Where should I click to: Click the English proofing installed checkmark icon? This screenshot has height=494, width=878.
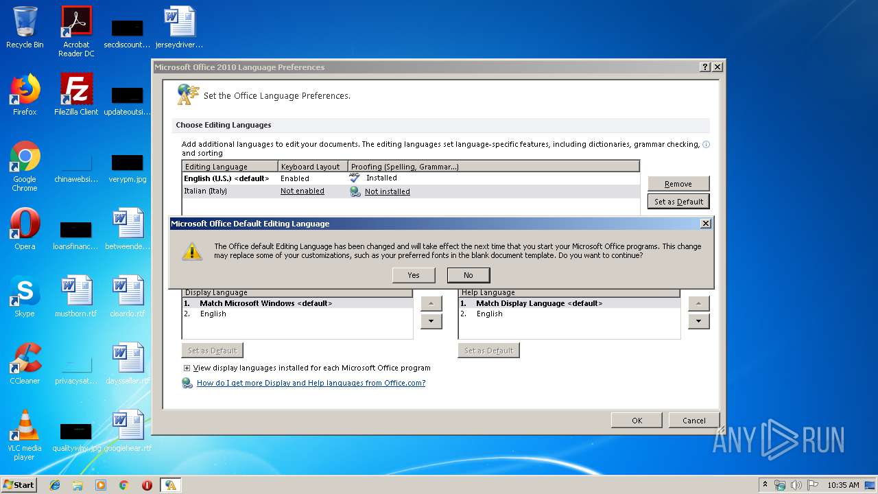355,178
